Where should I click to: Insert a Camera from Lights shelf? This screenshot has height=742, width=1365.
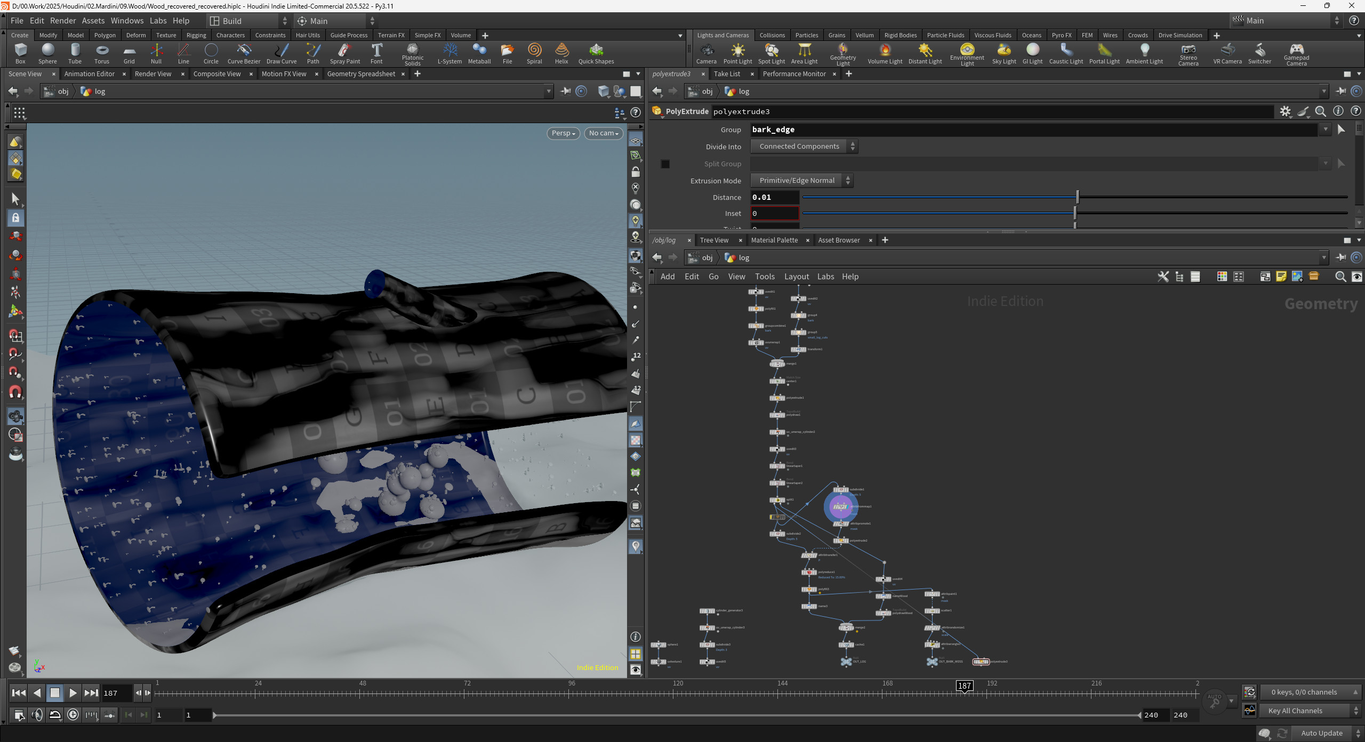pos(706,54)
